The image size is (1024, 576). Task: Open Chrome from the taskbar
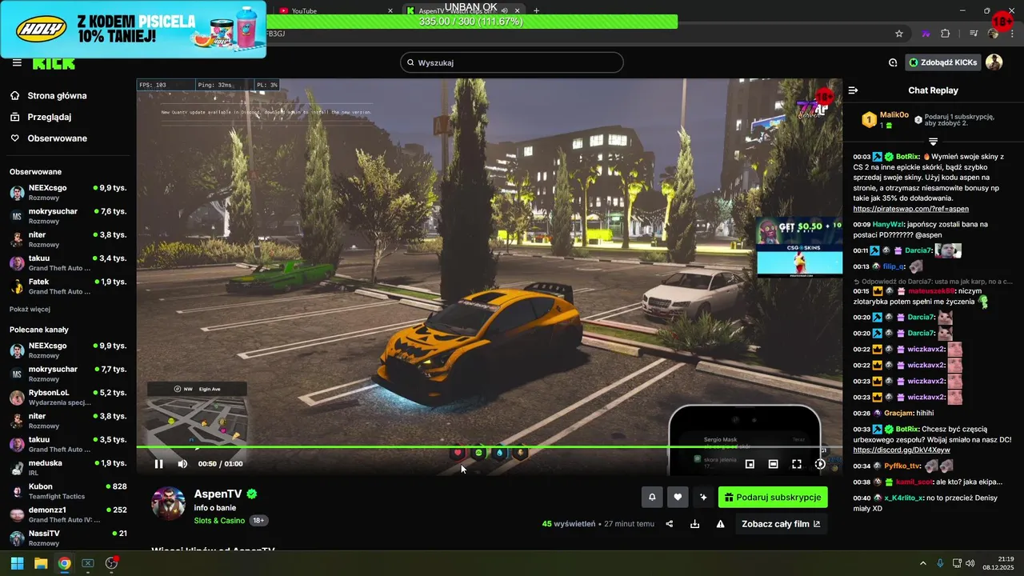point(64,563)
